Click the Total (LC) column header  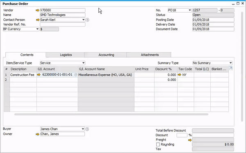202,69
